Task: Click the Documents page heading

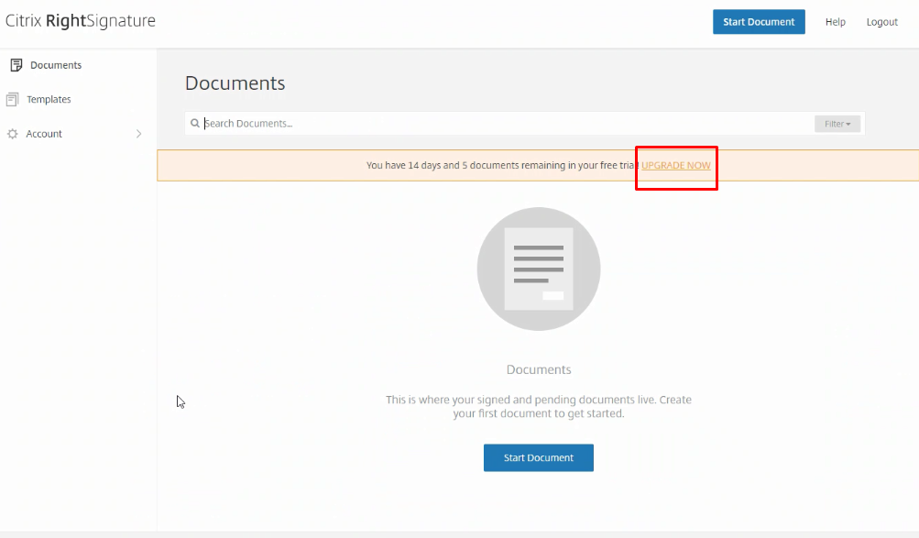Action: (235, 83)
